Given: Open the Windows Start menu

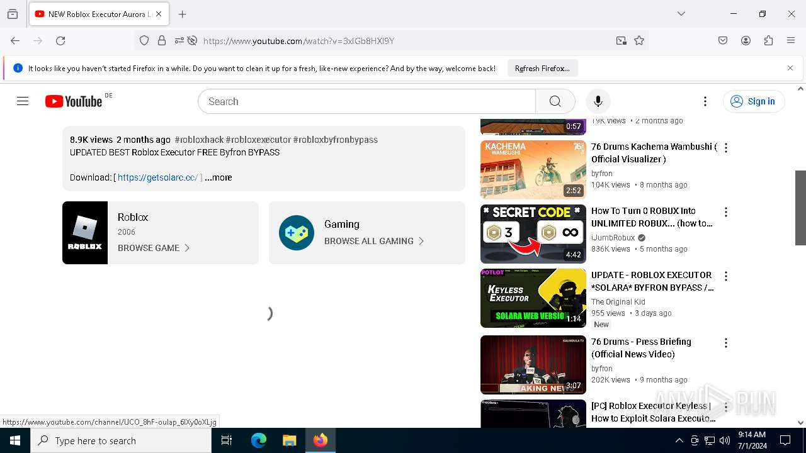Looking at the screenshot, I should click(x=15, y=440).
